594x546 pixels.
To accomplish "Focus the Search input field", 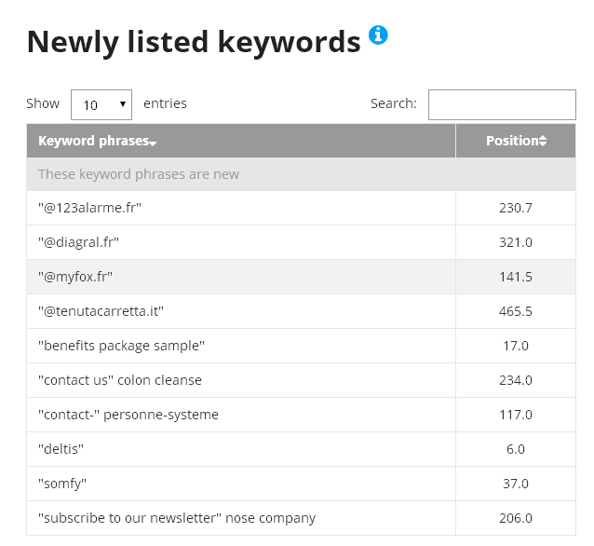I will click(502, 104).
